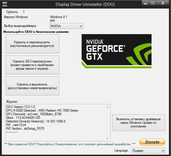Select 'AMD Radeon HD 7900 Series' log line
The width and height of the screenshot is (171, 156).
click(x=42, y=110)
